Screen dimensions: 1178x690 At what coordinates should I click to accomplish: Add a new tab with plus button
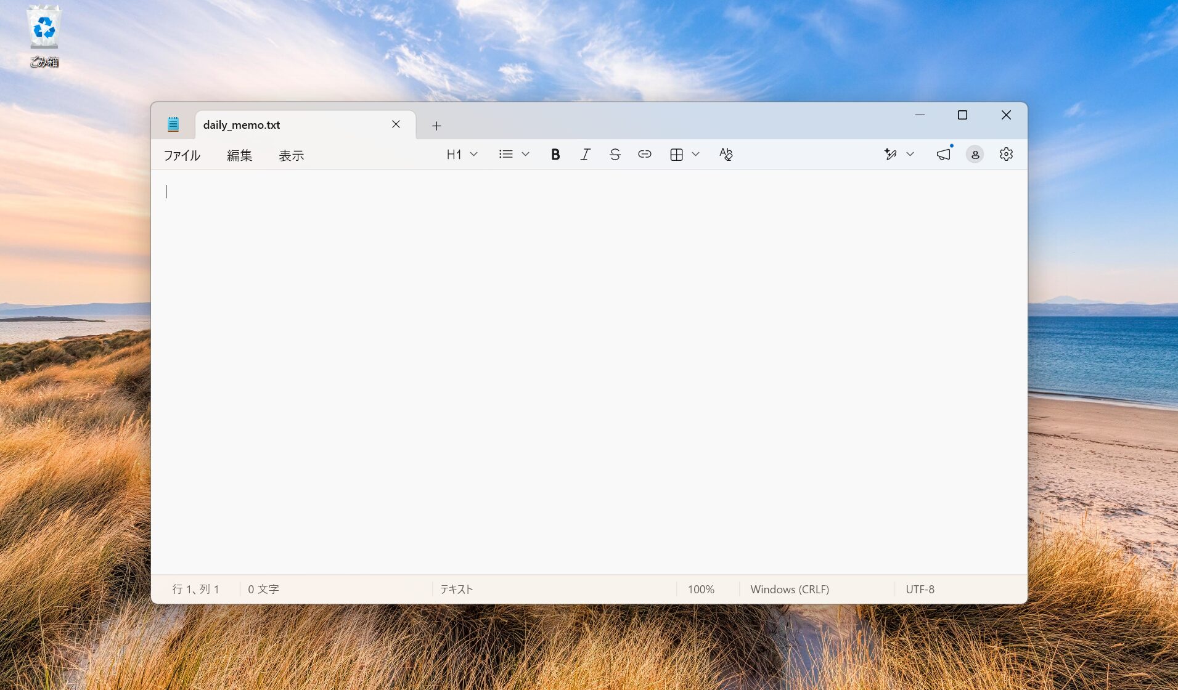click(436, 126)
